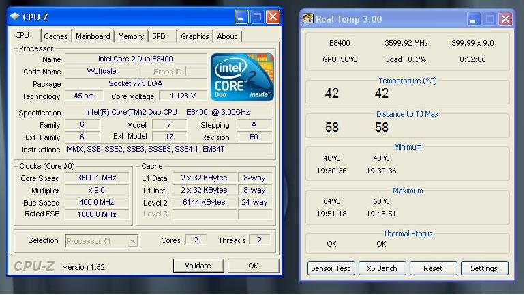Image resolution: width=525 pixels, height=295 pixels.
Task: Click the Level 2 cache value 6144 KBytes
Action: pyautogui.click(x=205, y=203)
